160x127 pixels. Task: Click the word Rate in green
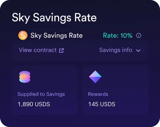(x=110, y=36)
